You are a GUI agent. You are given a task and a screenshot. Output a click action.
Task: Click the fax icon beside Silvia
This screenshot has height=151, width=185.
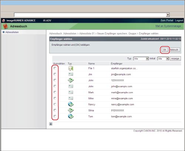pos(71,110)
